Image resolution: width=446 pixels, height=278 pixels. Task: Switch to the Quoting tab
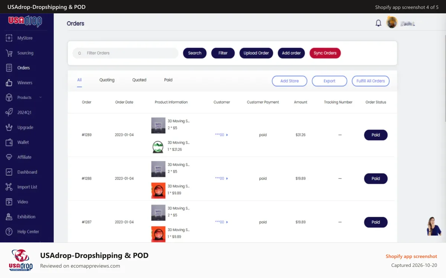point(107,80)
